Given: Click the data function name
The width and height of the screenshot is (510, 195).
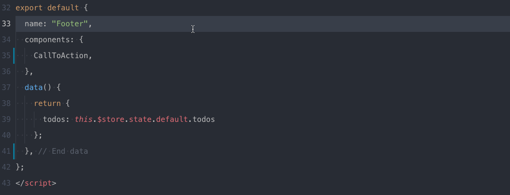Looking at the screenshot, I should pos(33,87).
